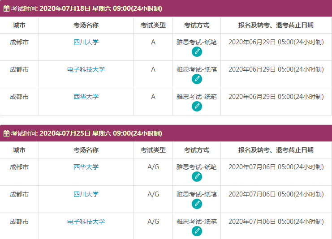
Task: Click exam type A in 07月18日 电子科技大学 row
Action: [153, 69]
